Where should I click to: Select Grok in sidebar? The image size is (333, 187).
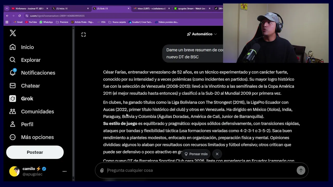click(21, 98)
